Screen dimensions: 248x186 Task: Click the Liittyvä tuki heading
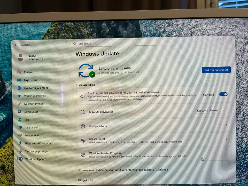85,180
